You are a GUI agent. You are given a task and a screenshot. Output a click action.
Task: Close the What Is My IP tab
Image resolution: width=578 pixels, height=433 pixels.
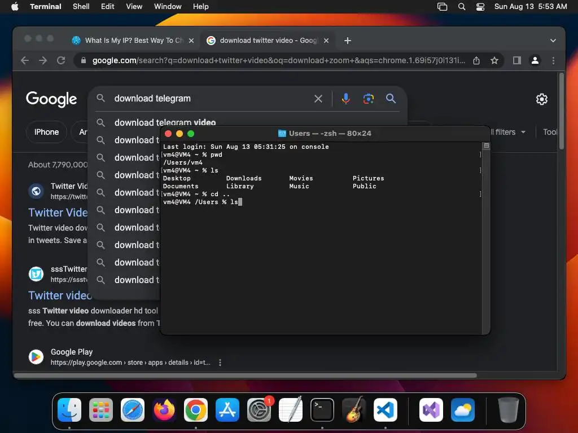pos(191,41)
